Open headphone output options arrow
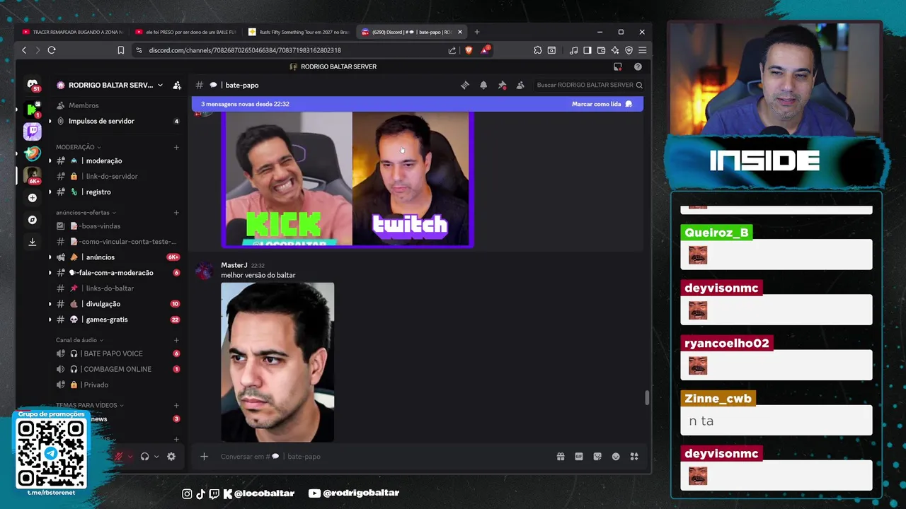 [x=156, y=457]
